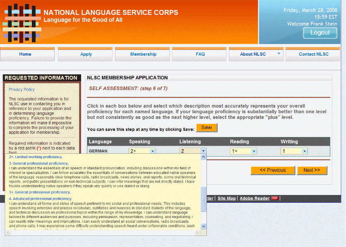Click the Language column header

[100, 142]
